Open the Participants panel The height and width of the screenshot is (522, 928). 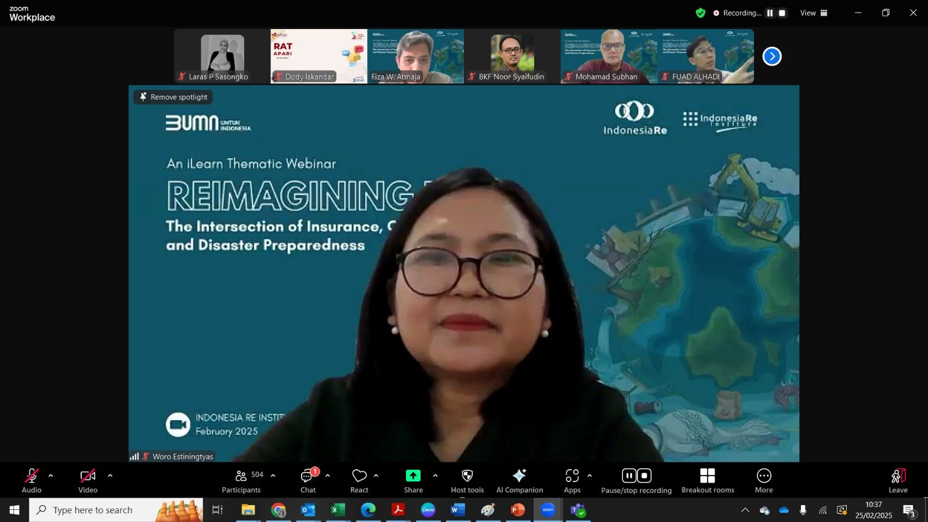[241, 481]
